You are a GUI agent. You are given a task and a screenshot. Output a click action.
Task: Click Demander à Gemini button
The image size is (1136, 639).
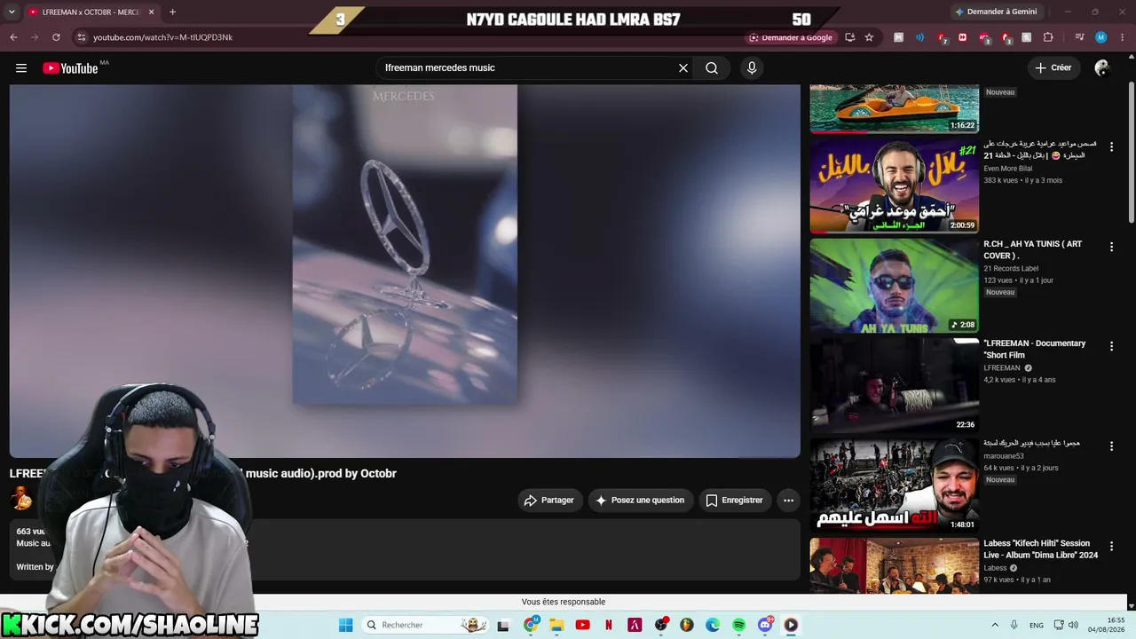[996, 12]
